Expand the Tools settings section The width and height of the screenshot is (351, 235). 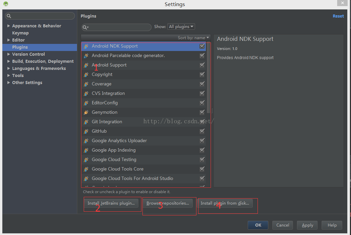pyautogui.click(x=8, y=76)
